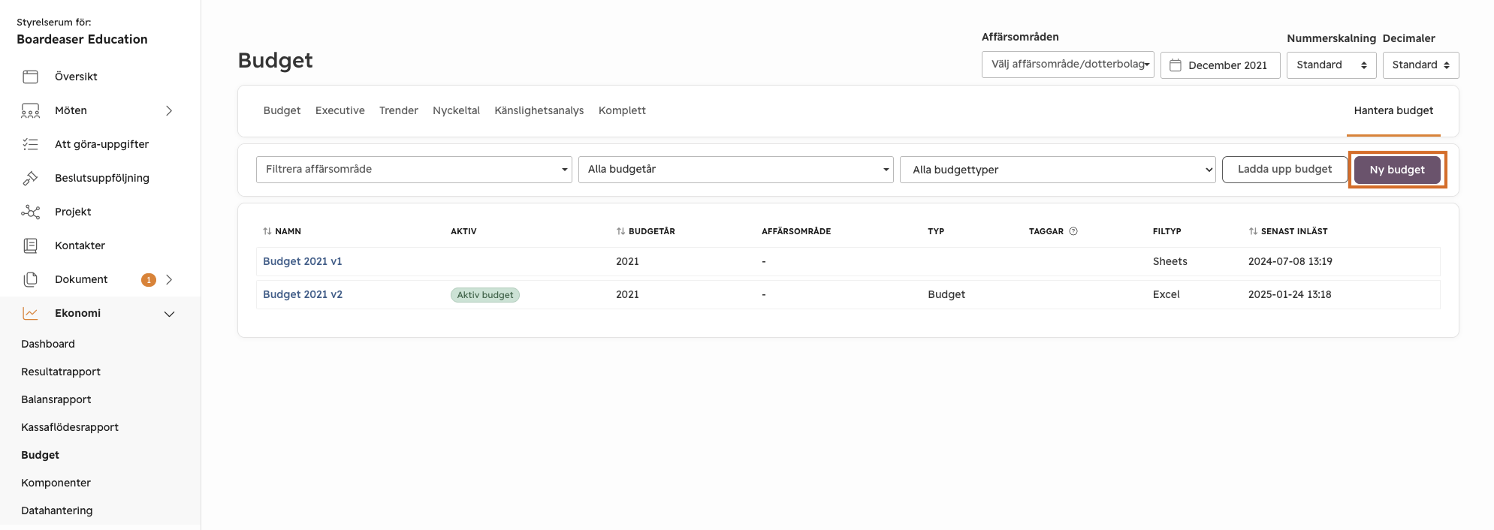The height and width of the screenshot is (530, 1494).
Task: Click the Projekt network icon
Action: coord(30,212)
